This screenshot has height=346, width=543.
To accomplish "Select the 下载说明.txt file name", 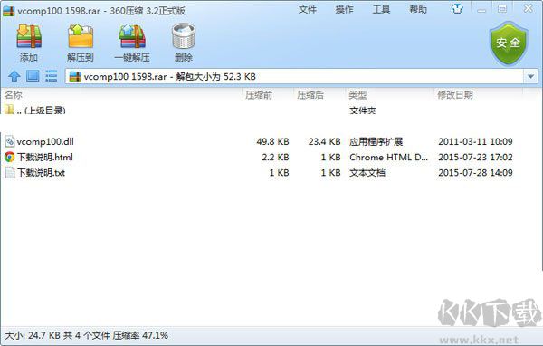I will coord(41,173).
